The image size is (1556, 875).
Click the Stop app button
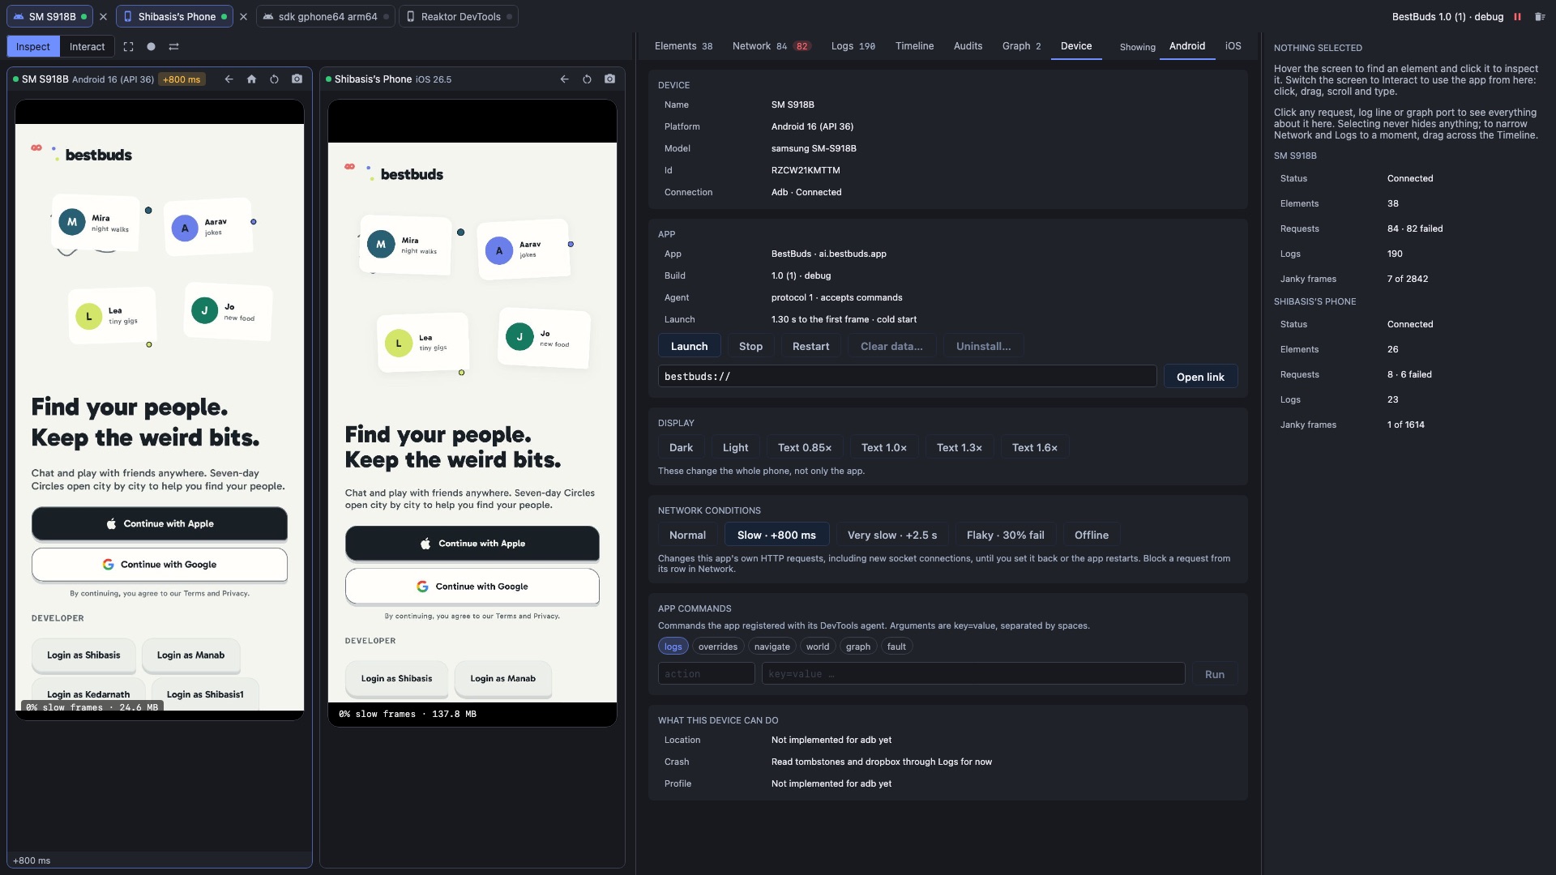coord(750,346)
